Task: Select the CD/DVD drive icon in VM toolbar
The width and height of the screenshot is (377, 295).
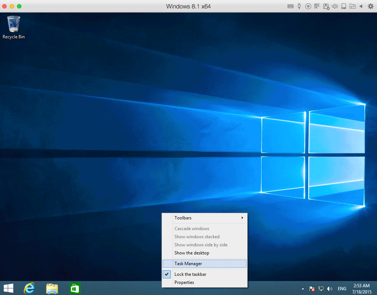Action: point(308,6)
